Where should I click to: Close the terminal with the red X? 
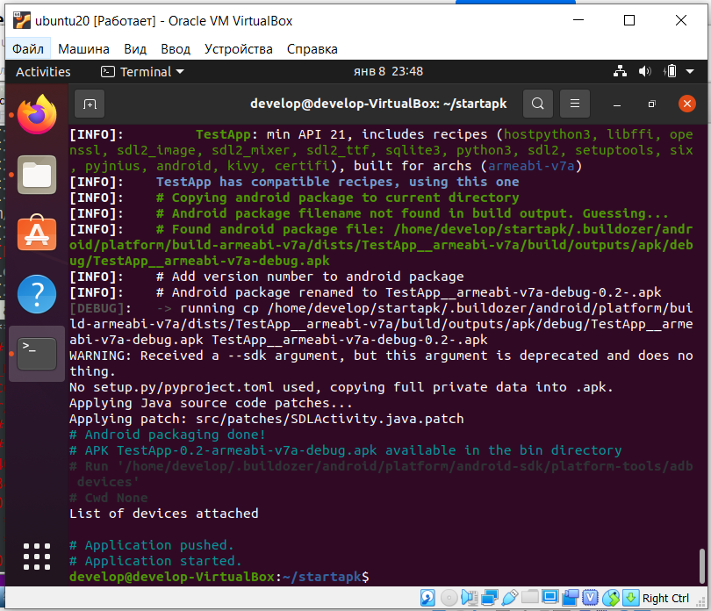[x=687, y=104]
